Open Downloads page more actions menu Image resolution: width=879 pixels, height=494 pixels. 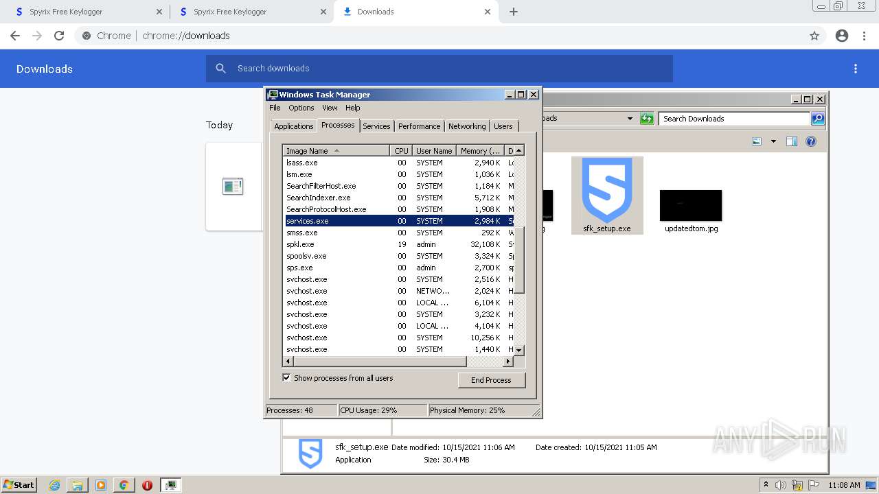tap(856, 69)
